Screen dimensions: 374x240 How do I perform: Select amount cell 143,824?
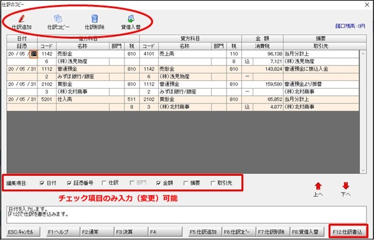(263, 69)
